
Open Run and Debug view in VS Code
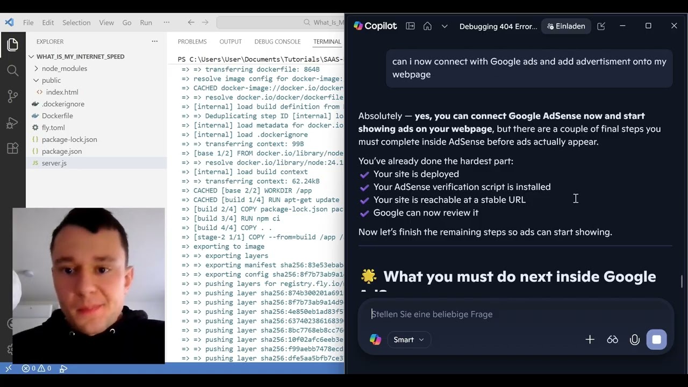coord(12,123)
